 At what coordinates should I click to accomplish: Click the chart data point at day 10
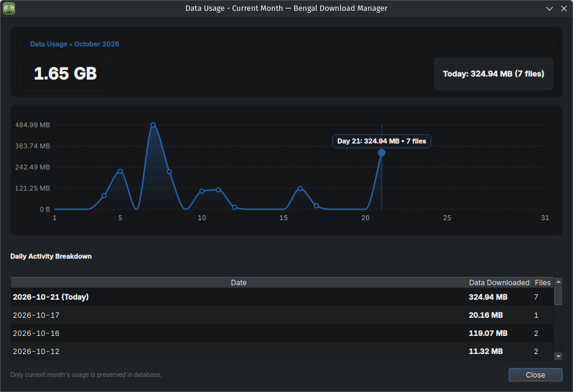[201, 191]
